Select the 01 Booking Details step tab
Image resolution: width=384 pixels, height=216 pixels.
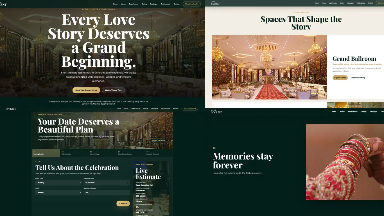tap(46, 153)
